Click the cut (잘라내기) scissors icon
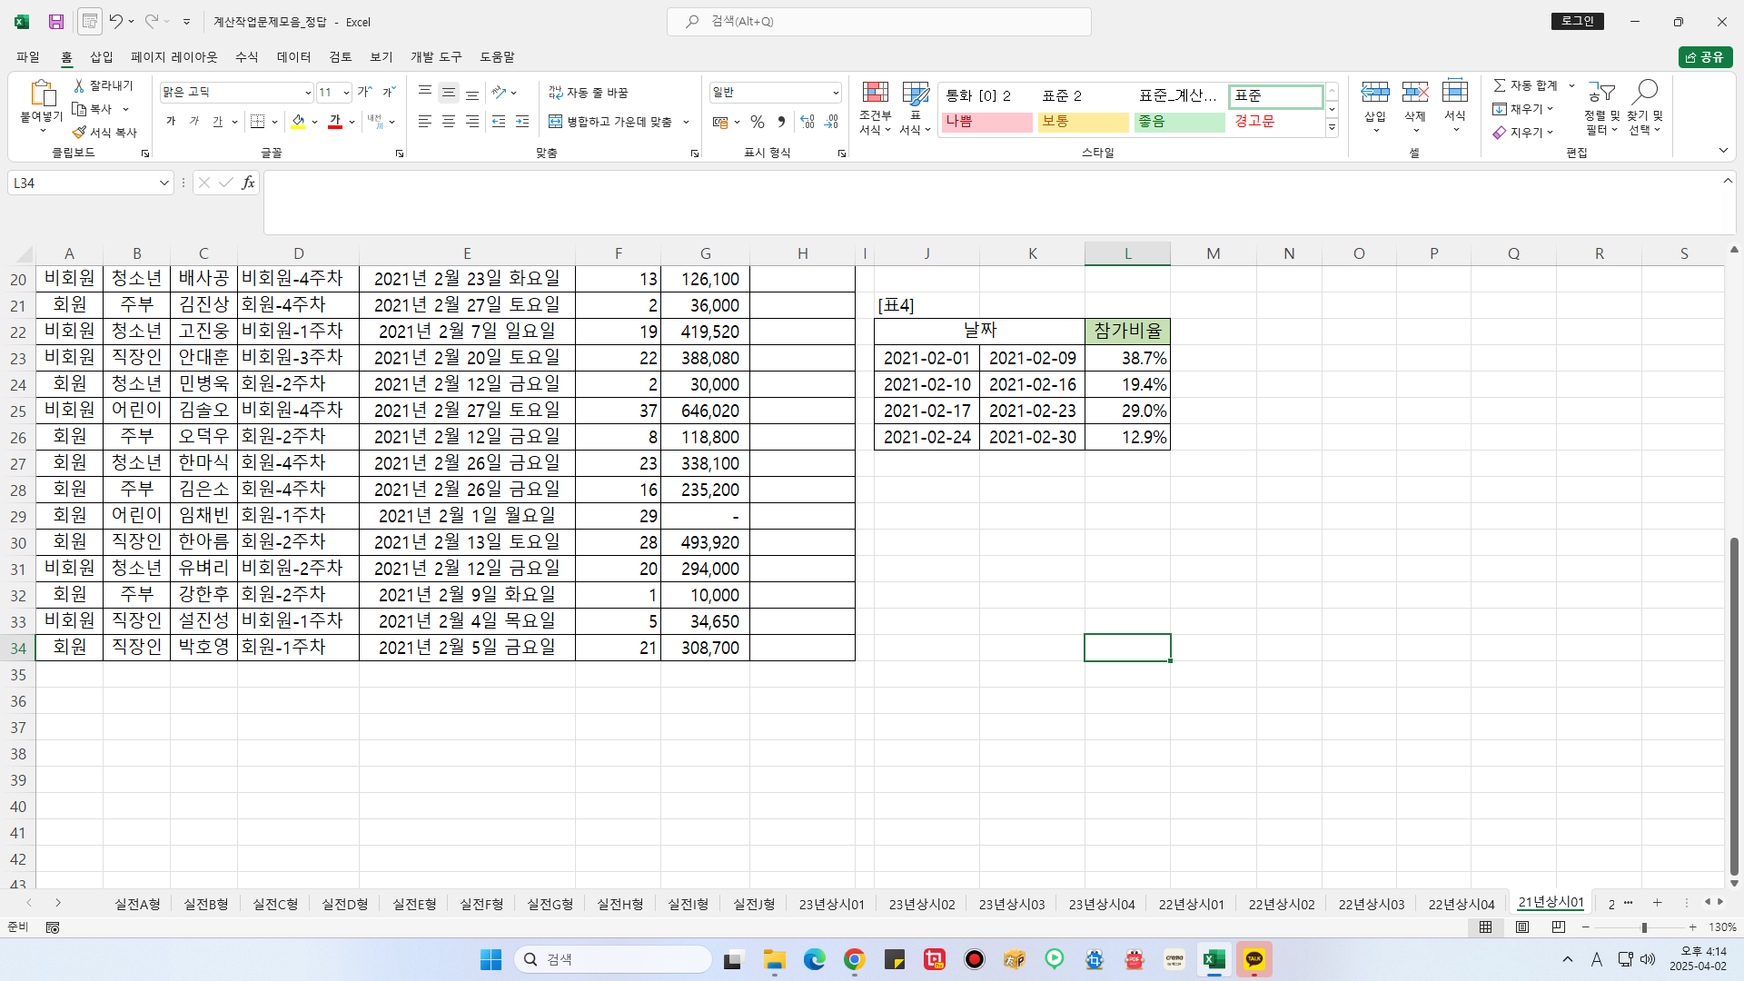Viewport: 1744px width, 981px height. (80, 85)
